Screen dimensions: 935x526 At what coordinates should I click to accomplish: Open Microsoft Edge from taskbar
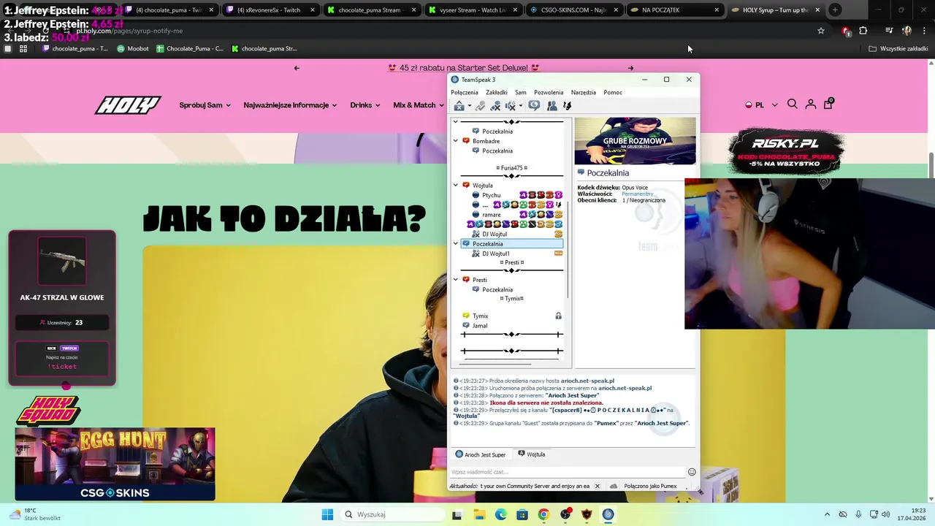click(x=501, y=514)
